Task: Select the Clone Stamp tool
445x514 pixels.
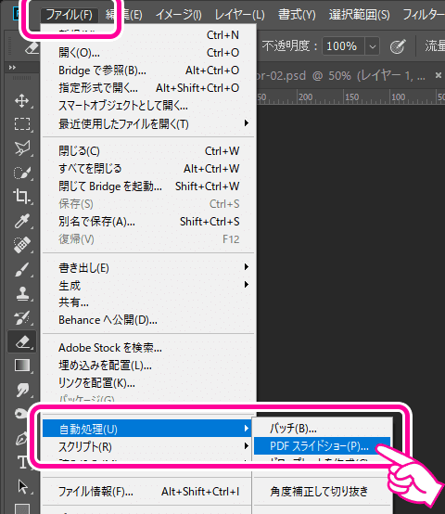Action: 22,293
